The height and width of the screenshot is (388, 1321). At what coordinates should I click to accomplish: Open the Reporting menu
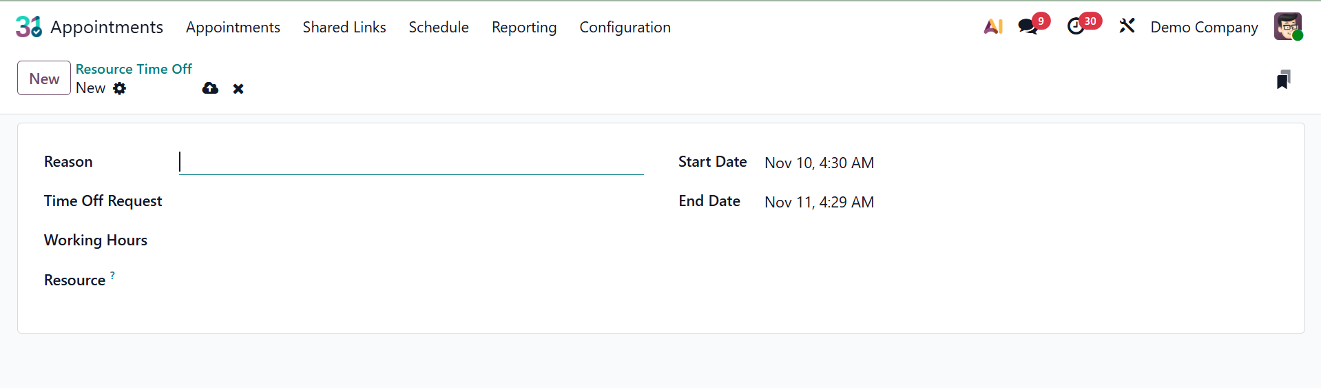(524, 28)
